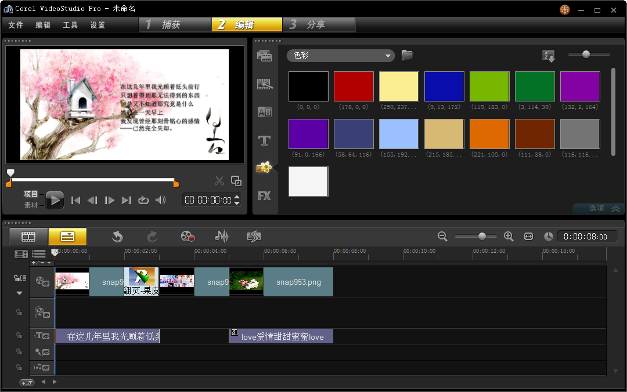The height and width of the screenshot is (392, 627).
Task: Toggle the voice track button
Action: (42, 352)
